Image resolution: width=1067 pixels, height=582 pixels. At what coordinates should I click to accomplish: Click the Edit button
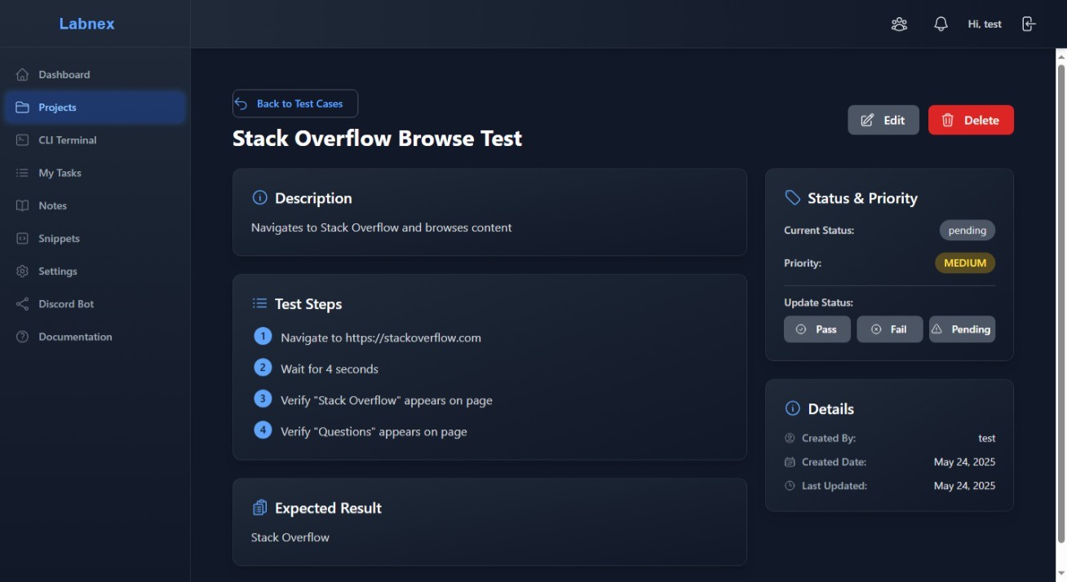pos(883,120)
